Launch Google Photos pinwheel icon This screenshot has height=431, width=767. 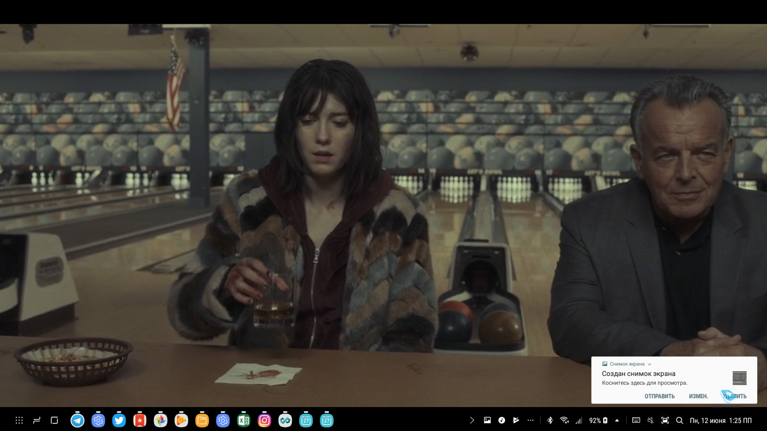pos(161,420)
